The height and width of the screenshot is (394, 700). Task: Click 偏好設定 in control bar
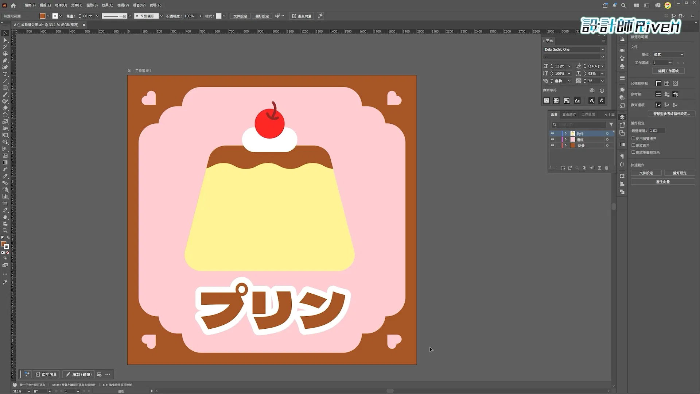tap(262, 16)
